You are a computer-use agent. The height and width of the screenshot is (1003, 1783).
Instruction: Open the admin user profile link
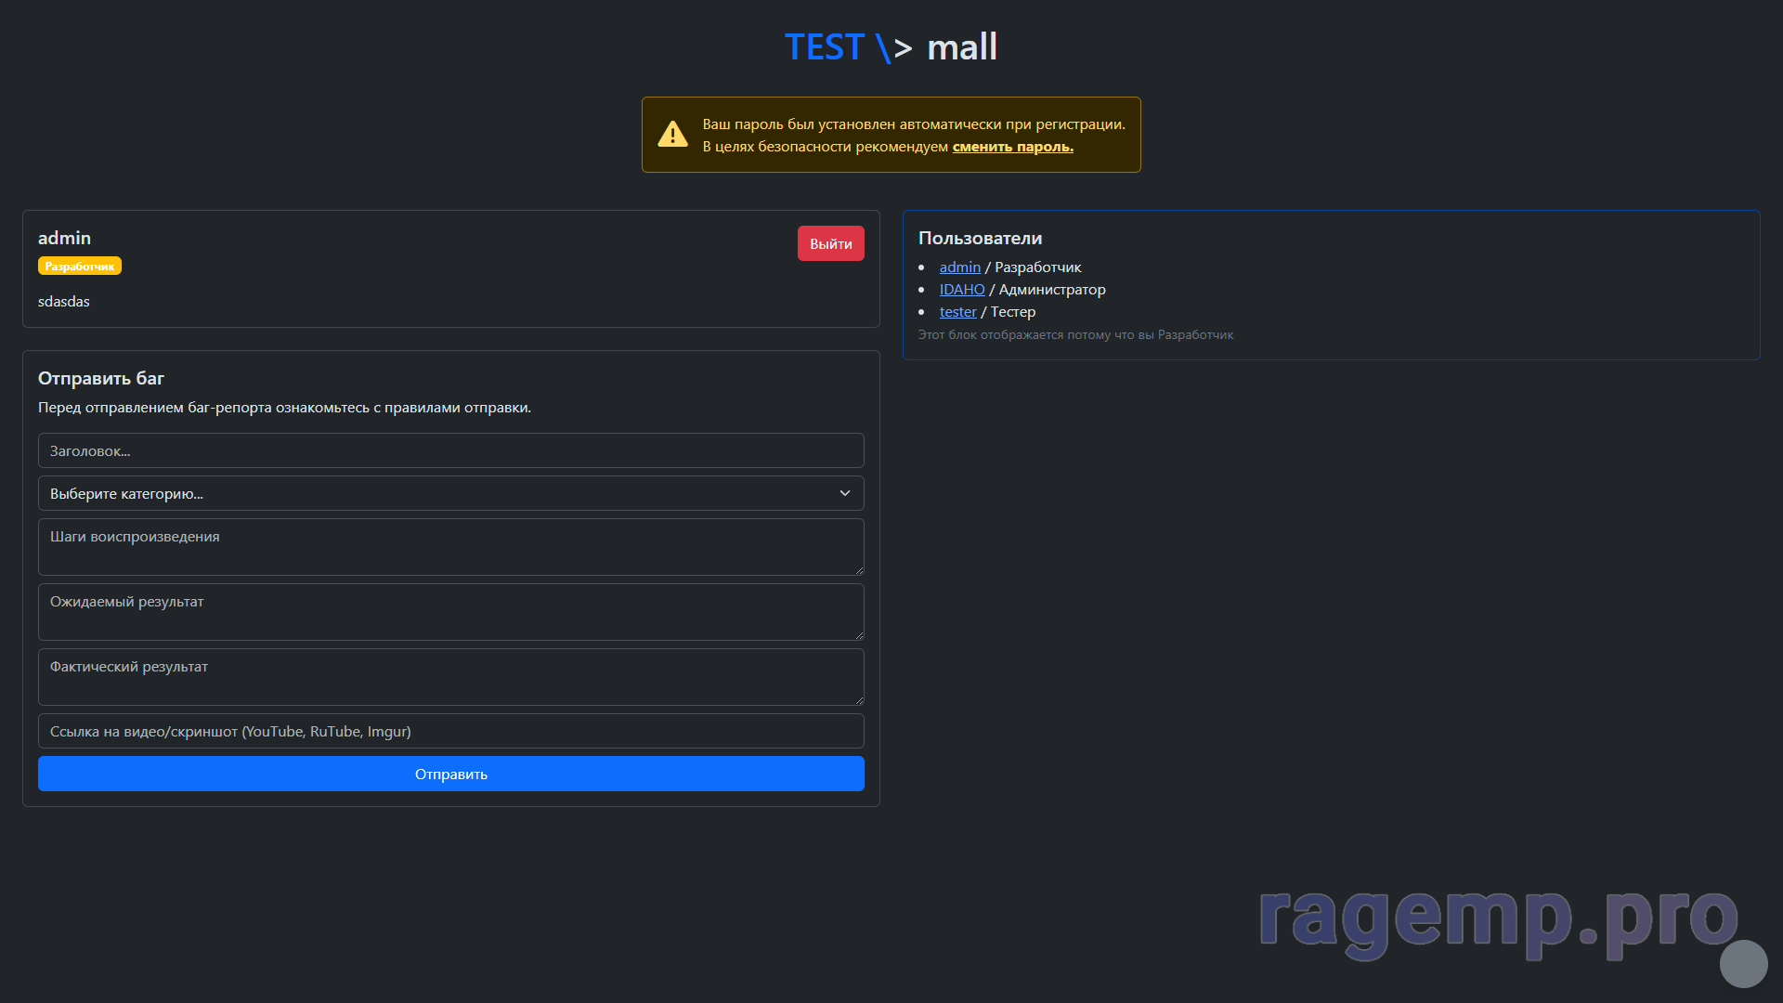coord(959,267)
